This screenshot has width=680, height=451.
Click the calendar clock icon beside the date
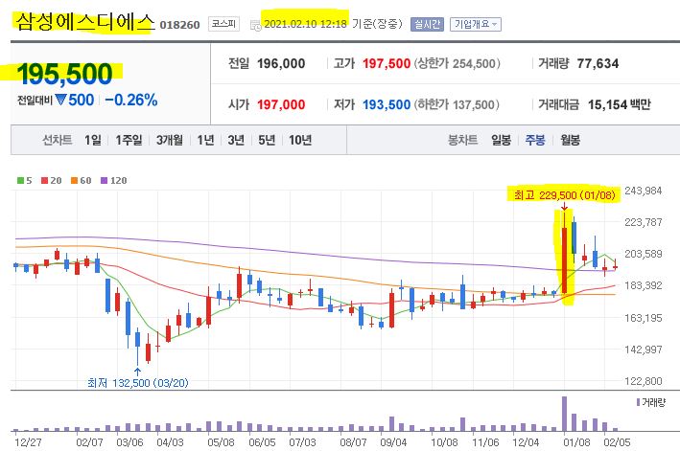[x=256, y=26]
